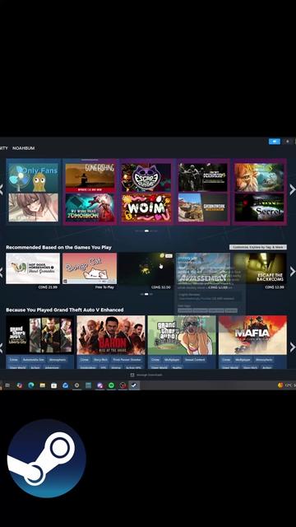Open the NOAHBUM profile menu
This screenshot has width=296, height=527.
[24, 148]
